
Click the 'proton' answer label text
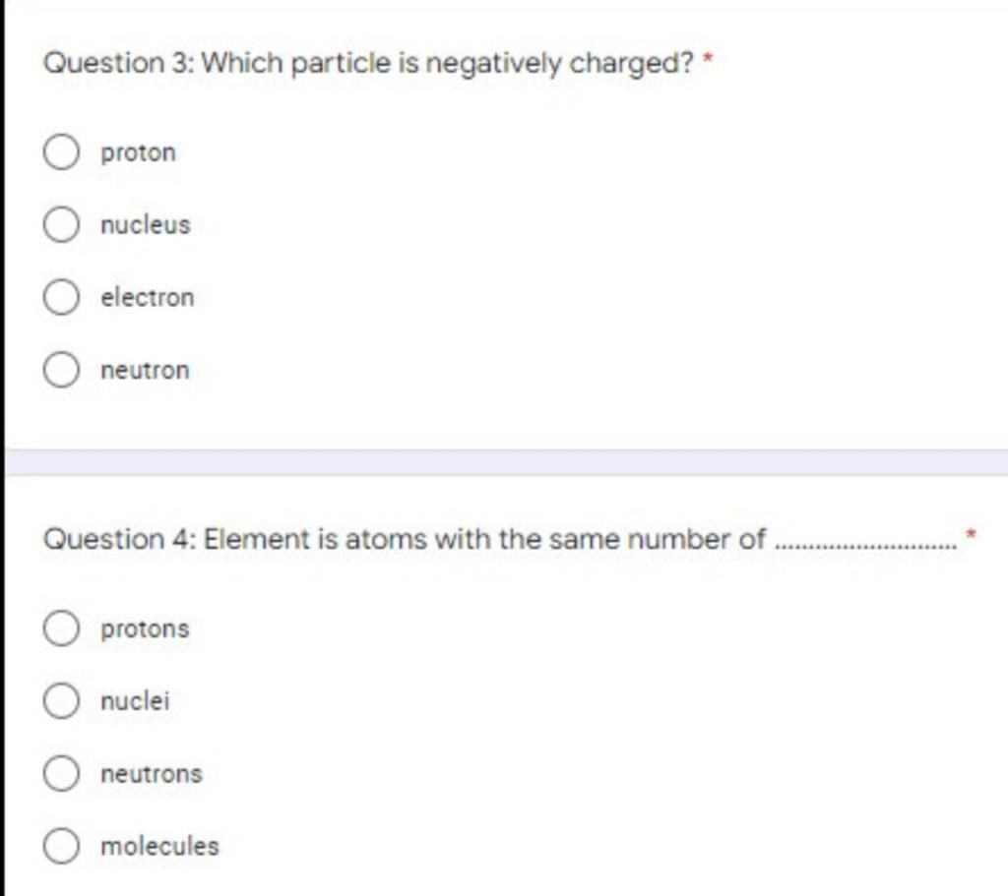tap(138, 153)
